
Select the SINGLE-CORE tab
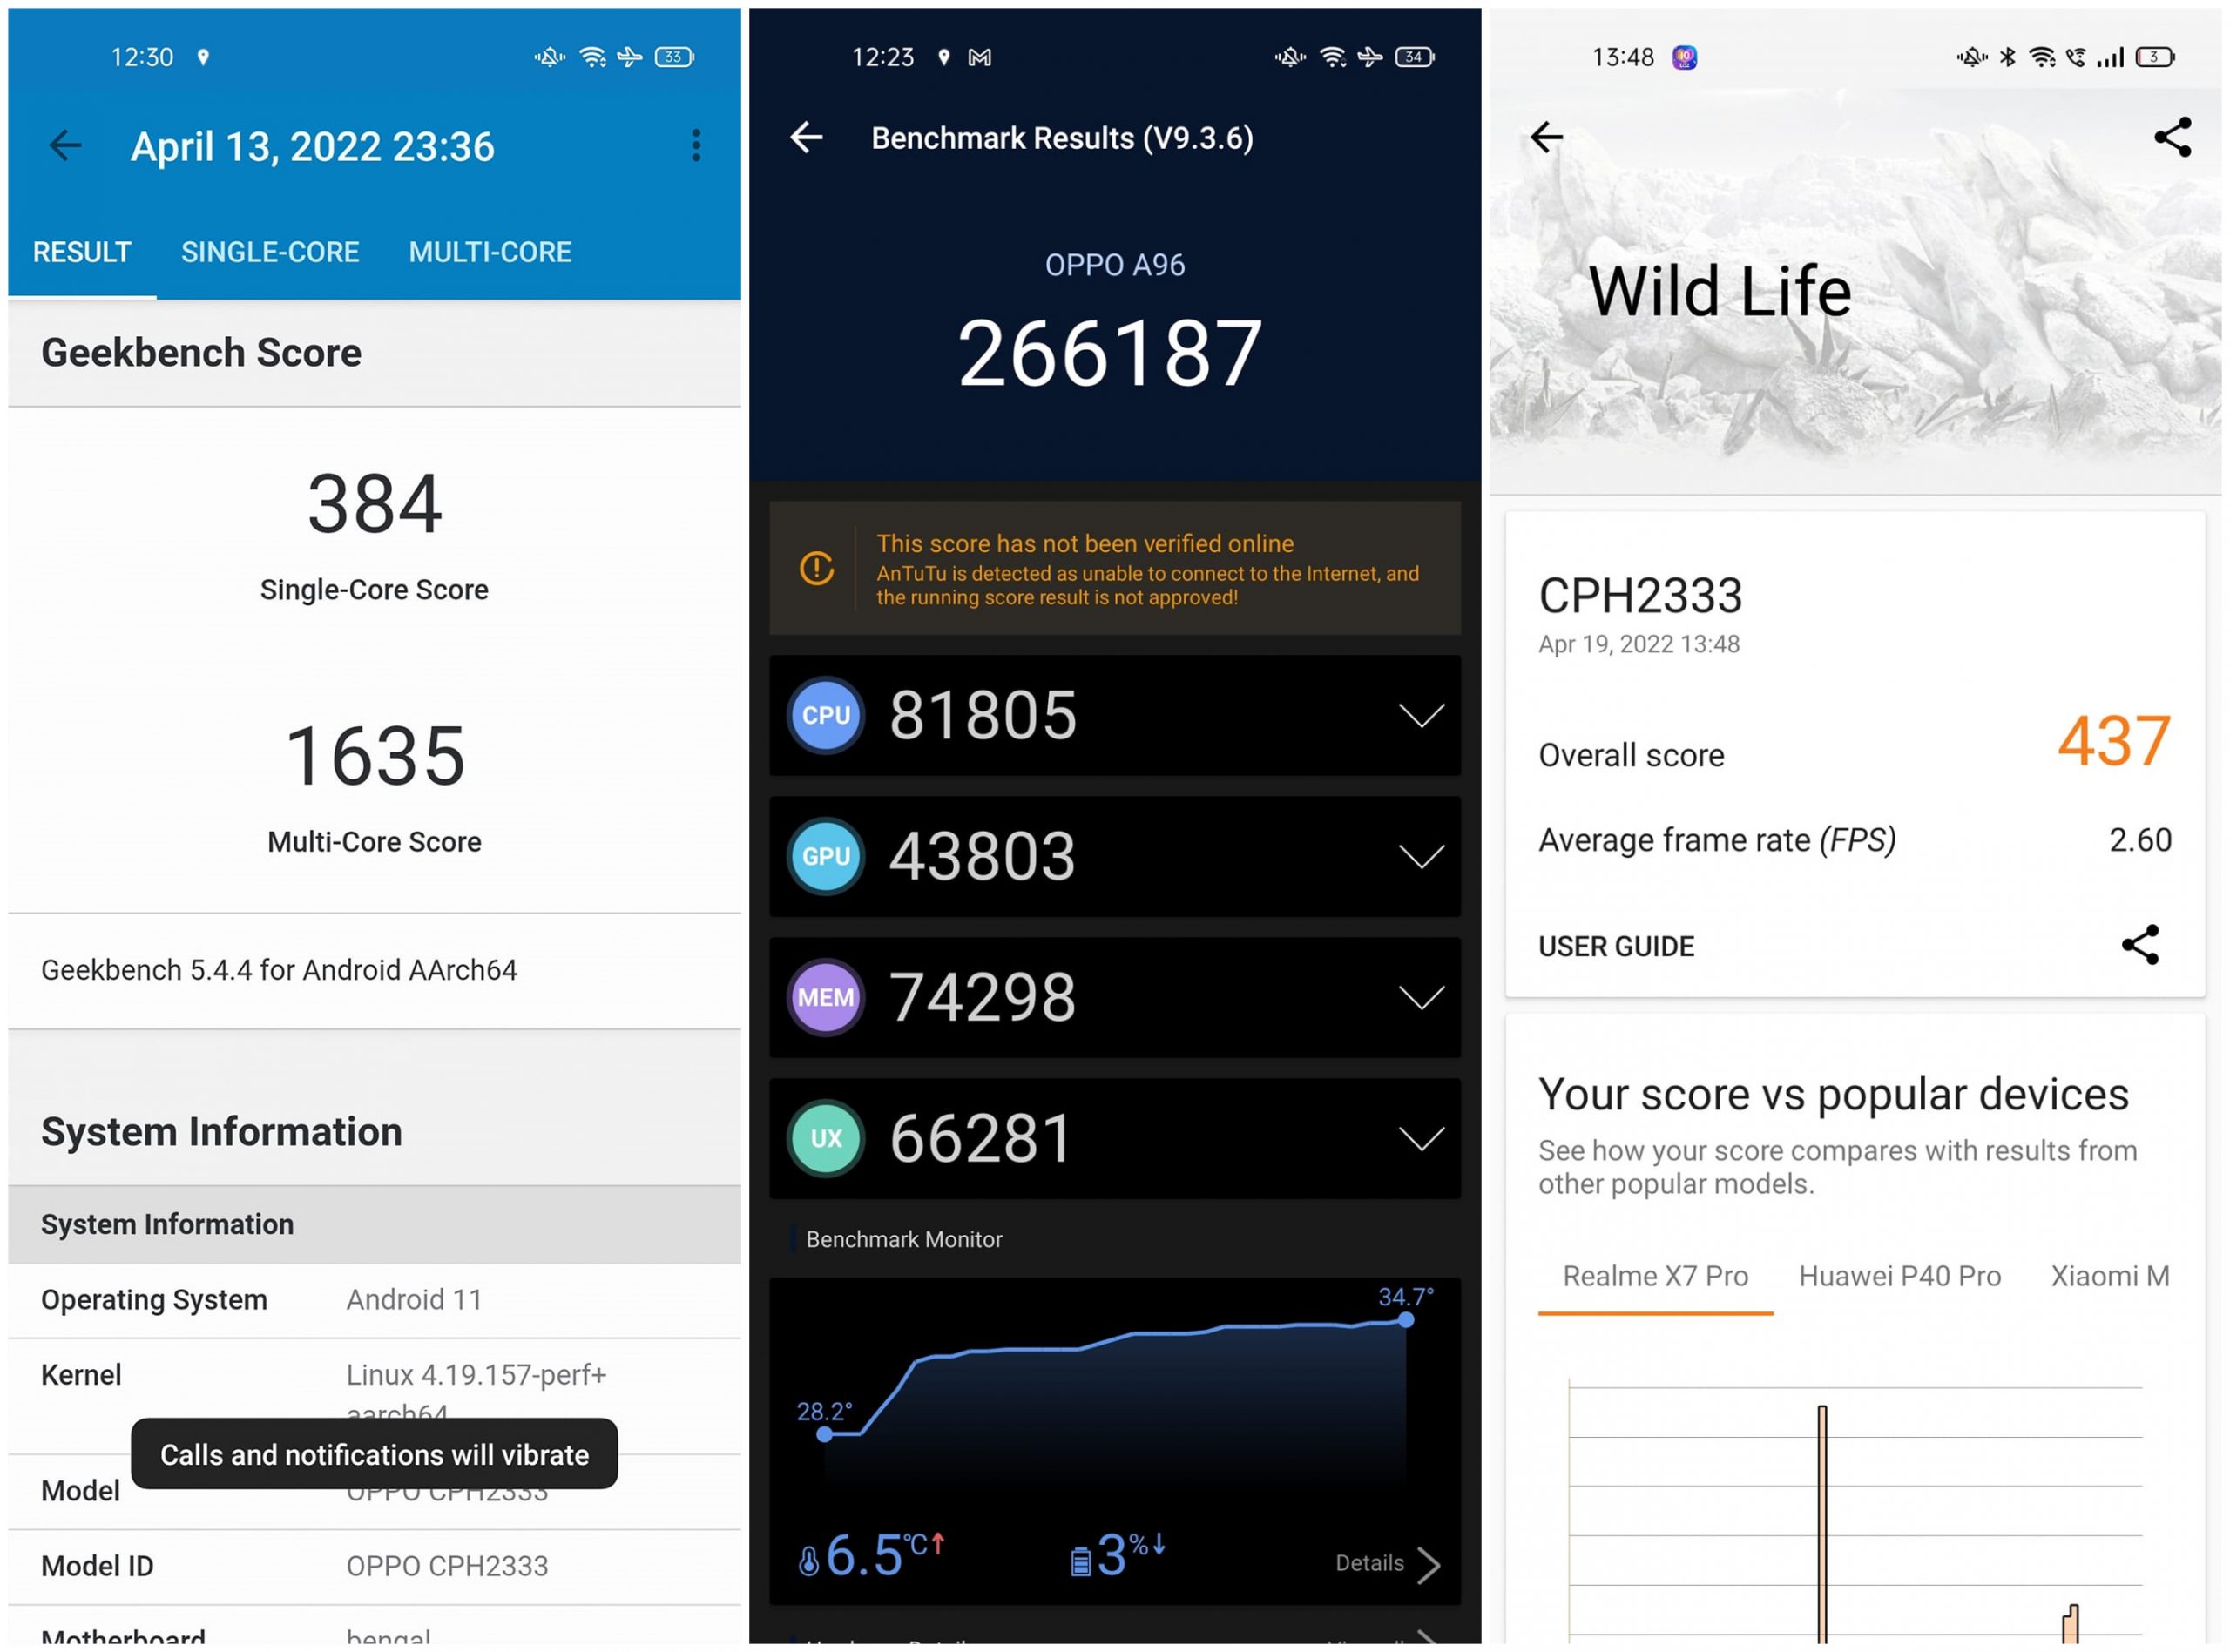coord(269,252)
